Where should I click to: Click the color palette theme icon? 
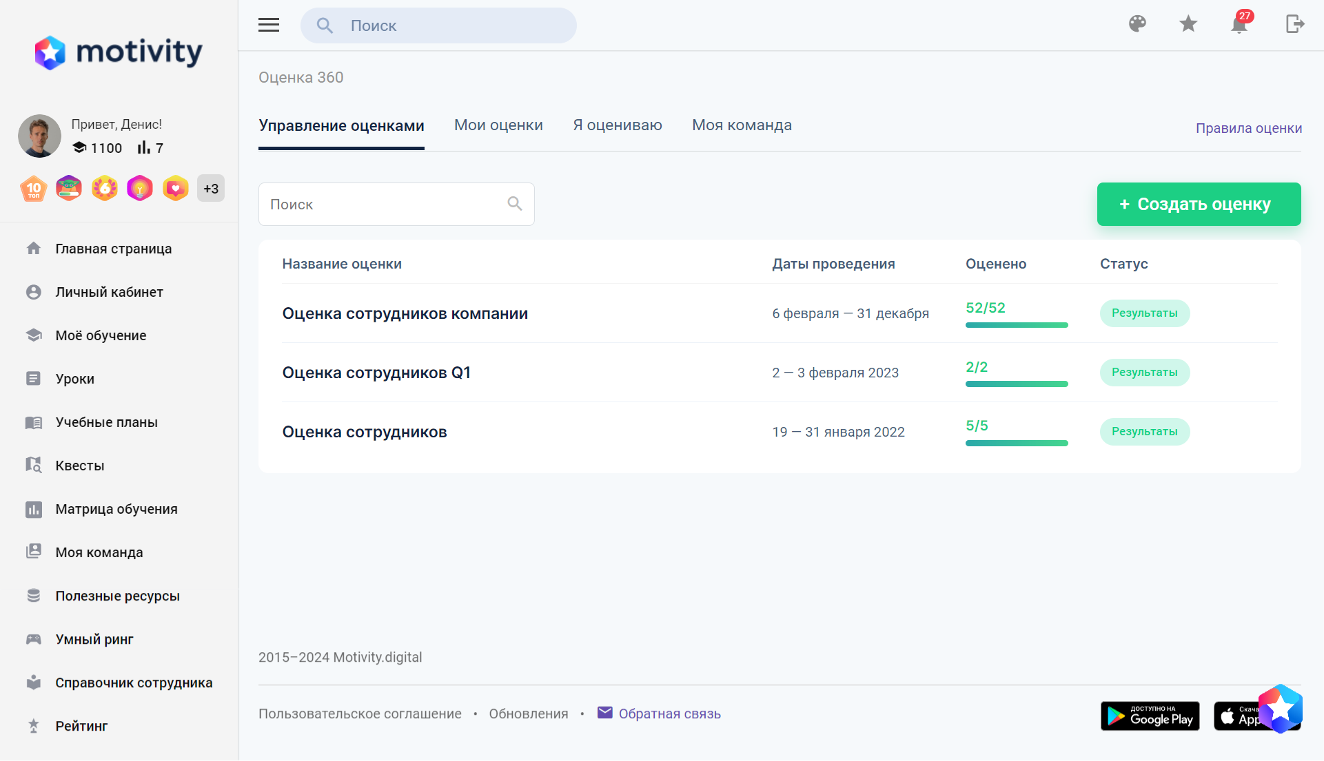1137,24
